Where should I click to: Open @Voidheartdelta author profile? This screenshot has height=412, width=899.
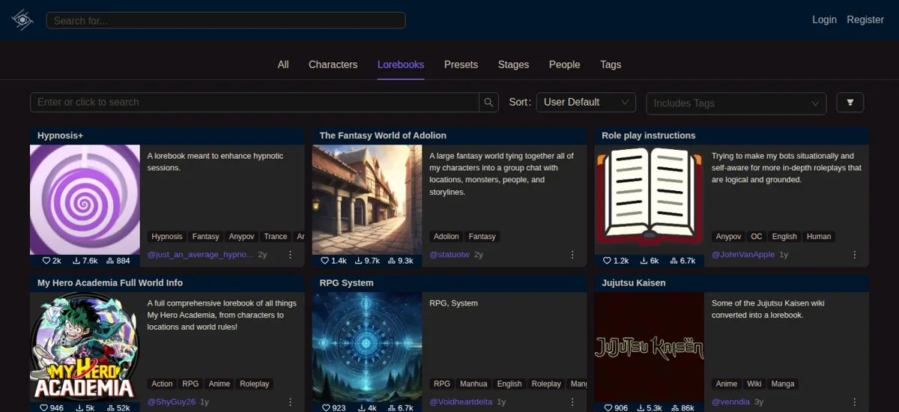(x=461, y=402)
